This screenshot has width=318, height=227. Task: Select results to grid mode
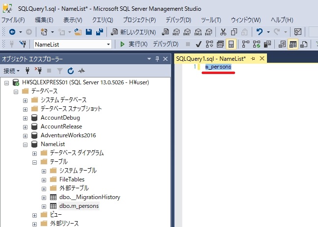click(x=293, y=44)
